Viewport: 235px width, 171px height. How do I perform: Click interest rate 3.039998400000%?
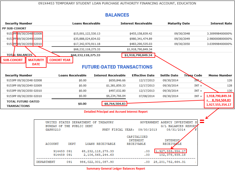tap(219, 44)
